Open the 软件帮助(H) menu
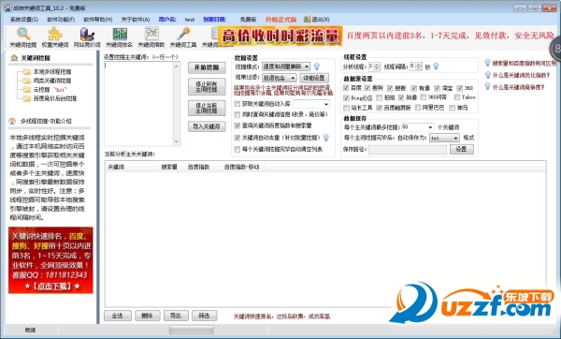The image size is (561, 339). (97, 20)
